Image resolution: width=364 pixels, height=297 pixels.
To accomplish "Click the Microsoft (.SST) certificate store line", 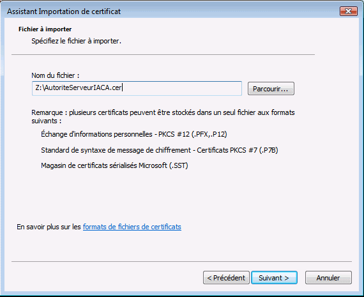I will 114,165.
